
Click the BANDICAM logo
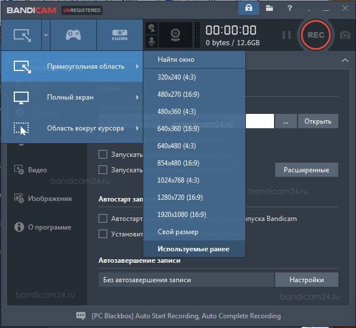pos(32,10)
